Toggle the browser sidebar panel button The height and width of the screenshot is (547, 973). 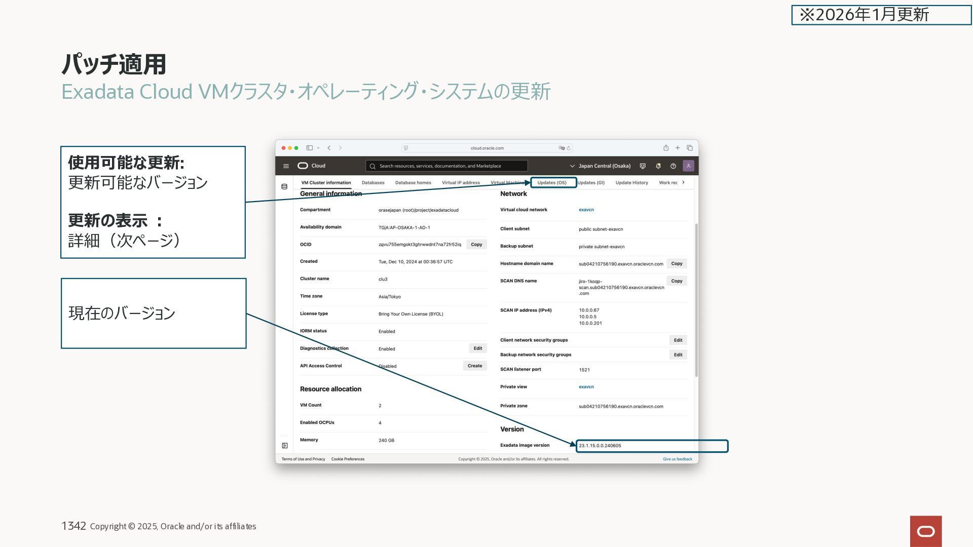pyautogui.click(x=309, y=148)
